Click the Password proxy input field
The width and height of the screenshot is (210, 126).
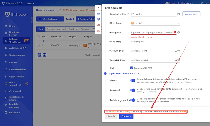pyautogui.click(x=155, y=60)
